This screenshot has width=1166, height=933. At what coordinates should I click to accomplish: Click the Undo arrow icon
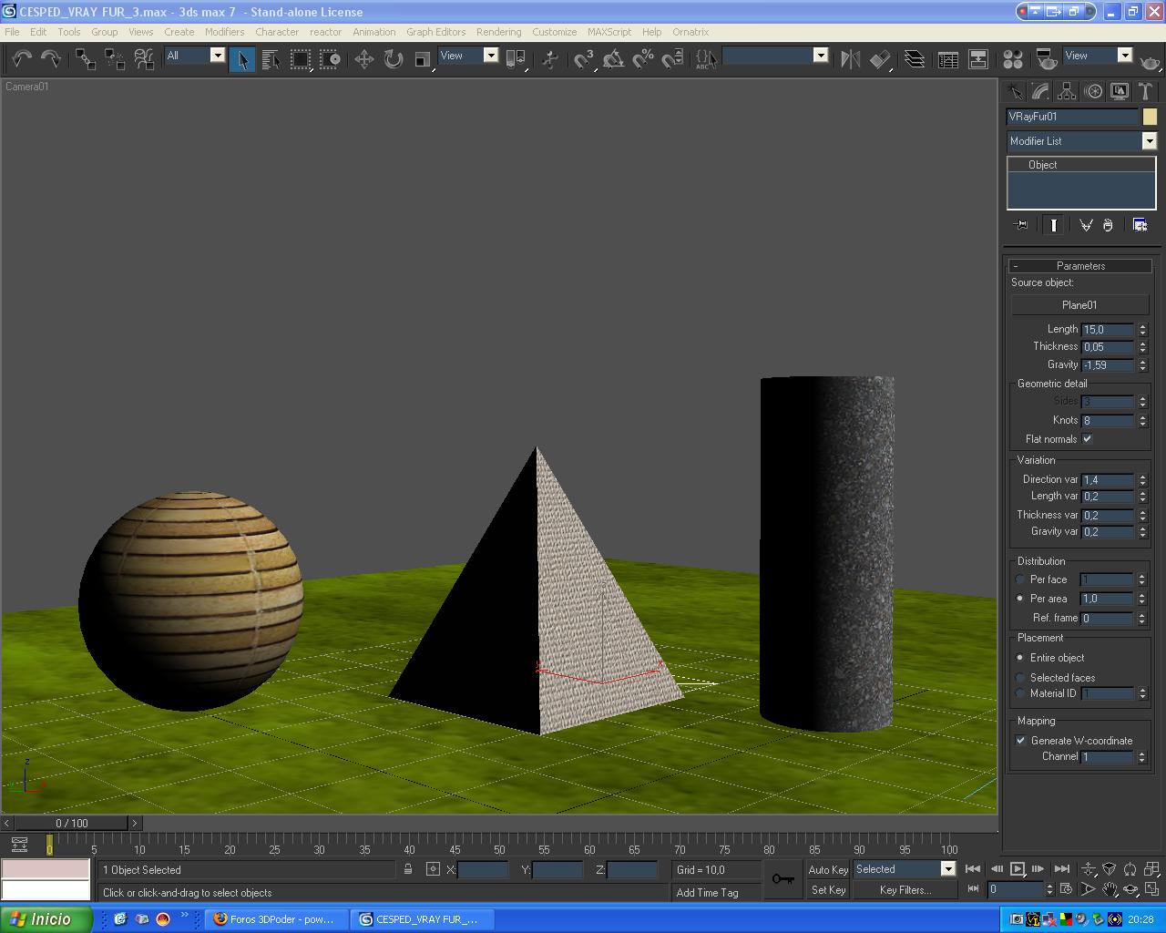[21, 59]
